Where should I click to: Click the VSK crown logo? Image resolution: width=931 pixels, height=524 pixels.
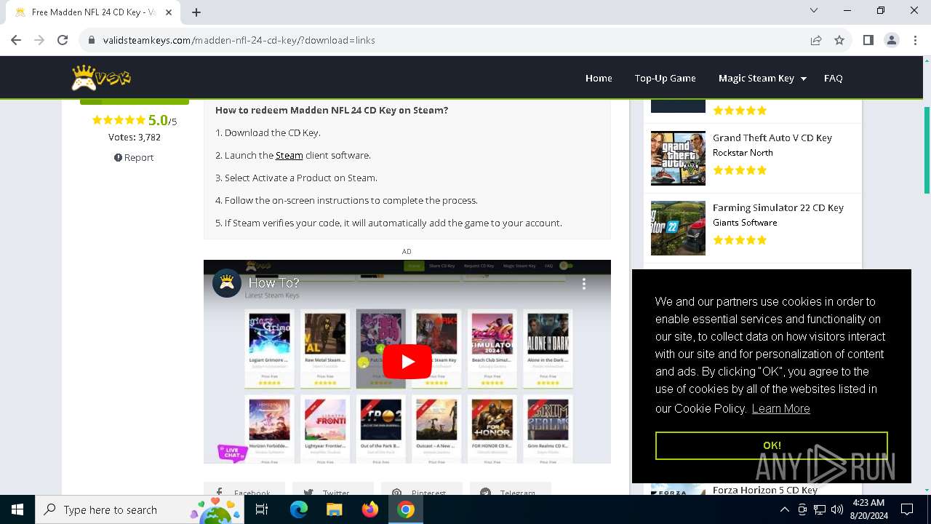coord(101,78)
